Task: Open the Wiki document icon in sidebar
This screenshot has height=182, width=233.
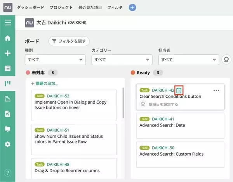Action: (7, 114)
